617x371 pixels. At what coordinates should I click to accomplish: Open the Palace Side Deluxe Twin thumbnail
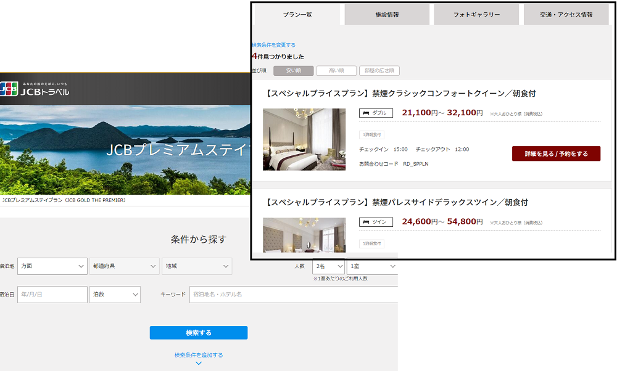[x=304, y=235]
